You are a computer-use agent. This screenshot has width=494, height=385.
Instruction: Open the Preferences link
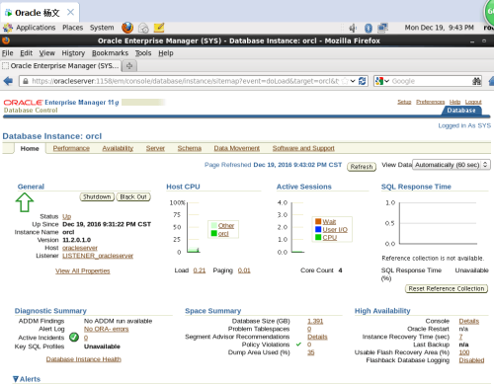[x=430, y=102]
